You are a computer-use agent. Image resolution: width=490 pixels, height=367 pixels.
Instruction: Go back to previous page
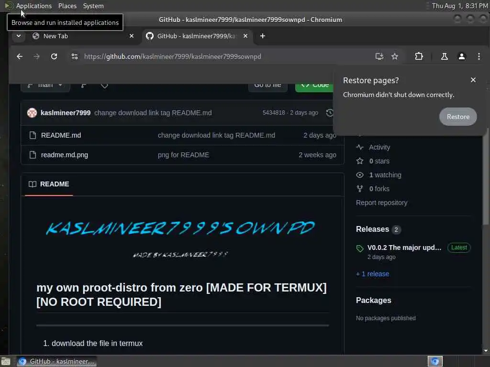pyautogui.click(x=20, y=56)
